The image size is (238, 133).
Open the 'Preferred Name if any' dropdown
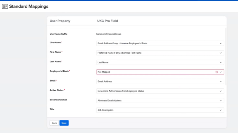click(160, 53)
